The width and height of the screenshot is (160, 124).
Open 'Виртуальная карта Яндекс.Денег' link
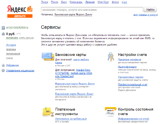(x=75, y=84)
